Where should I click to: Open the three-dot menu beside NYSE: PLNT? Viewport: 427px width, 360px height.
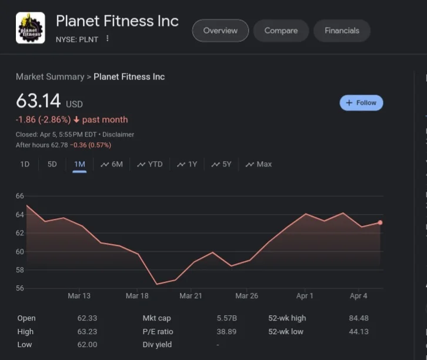click(108, 38)
